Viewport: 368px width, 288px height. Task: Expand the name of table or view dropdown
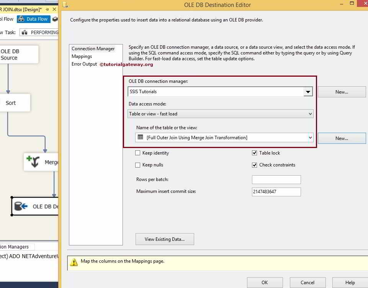coord(310,137)
